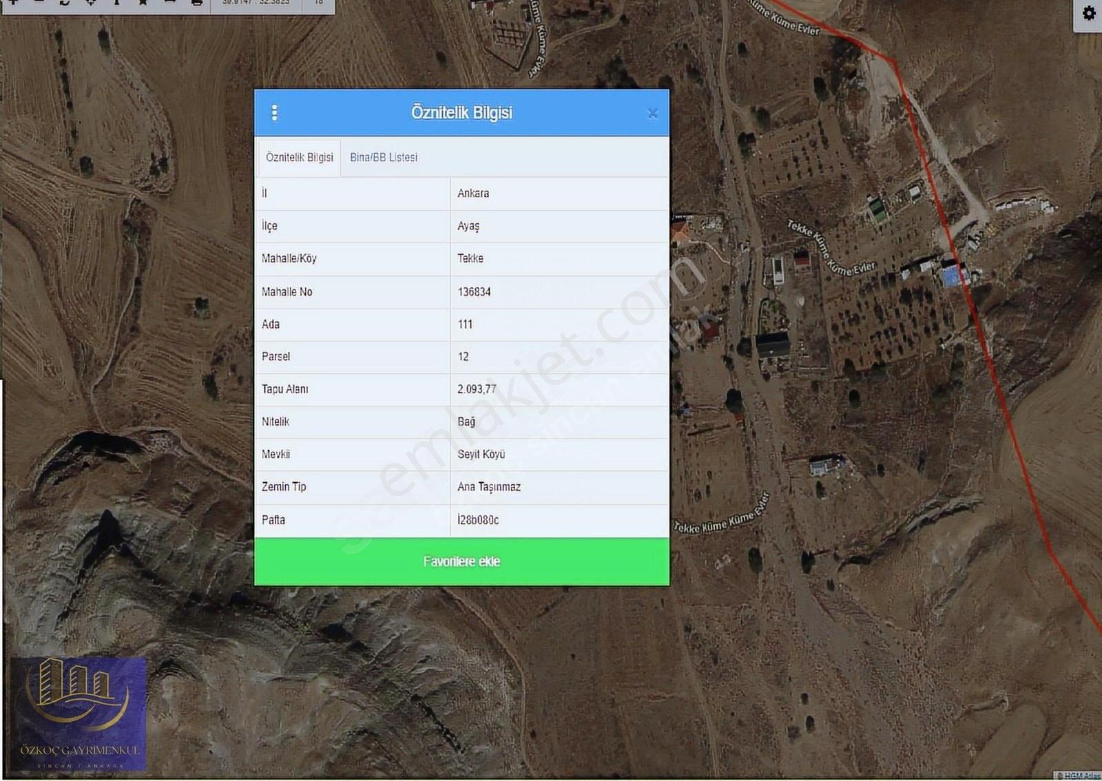Screen dimensions: 1102x781
Task: Select the Mahalle No label cell
Action: point(353,292)
